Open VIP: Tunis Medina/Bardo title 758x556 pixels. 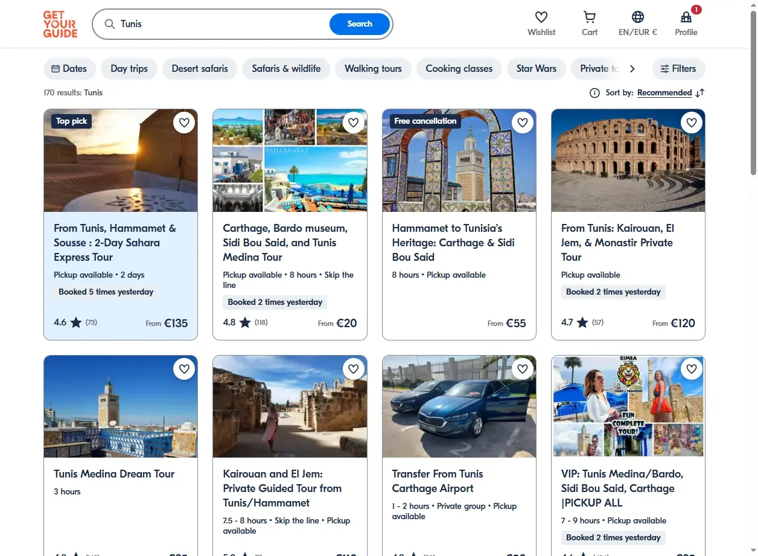[x=622, y=488]
